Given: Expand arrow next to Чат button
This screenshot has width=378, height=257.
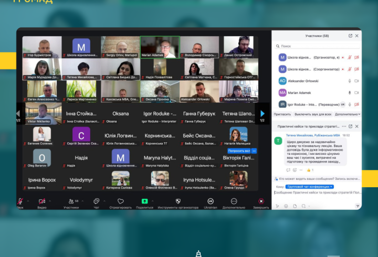Looking at the screenshot, I should click(x=104, y=201).
